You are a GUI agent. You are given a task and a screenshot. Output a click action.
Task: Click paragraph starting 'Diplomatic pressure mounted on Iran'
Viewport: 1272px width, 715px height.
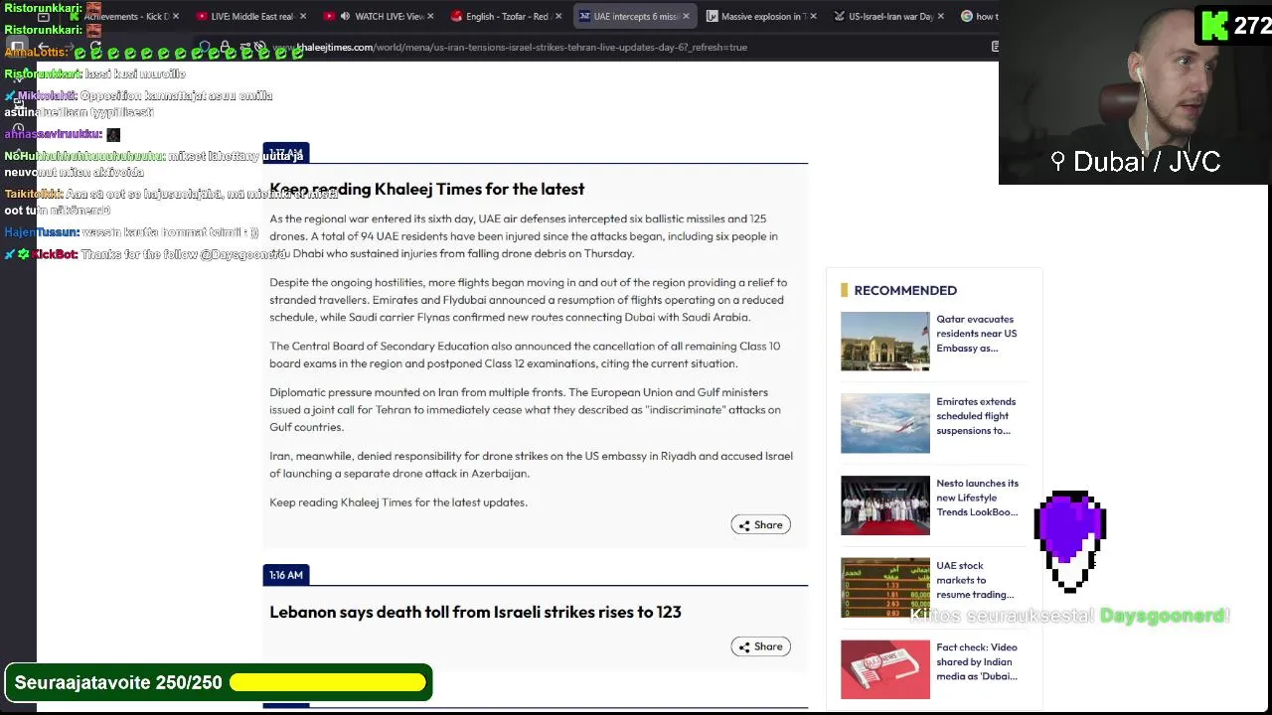[x=525, y=410]
